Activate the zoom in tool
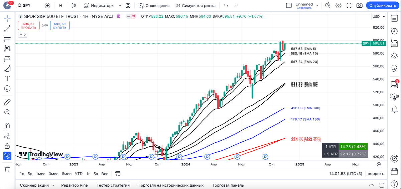Image resolution: width=401 pixels, height=189 pixels. [x=7, y=112]
